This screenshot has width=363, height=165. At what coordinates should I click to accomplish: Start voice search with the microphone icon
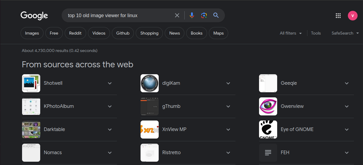click(192, 15)
